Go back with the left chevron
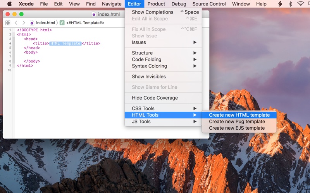 (x=16, y=23)
